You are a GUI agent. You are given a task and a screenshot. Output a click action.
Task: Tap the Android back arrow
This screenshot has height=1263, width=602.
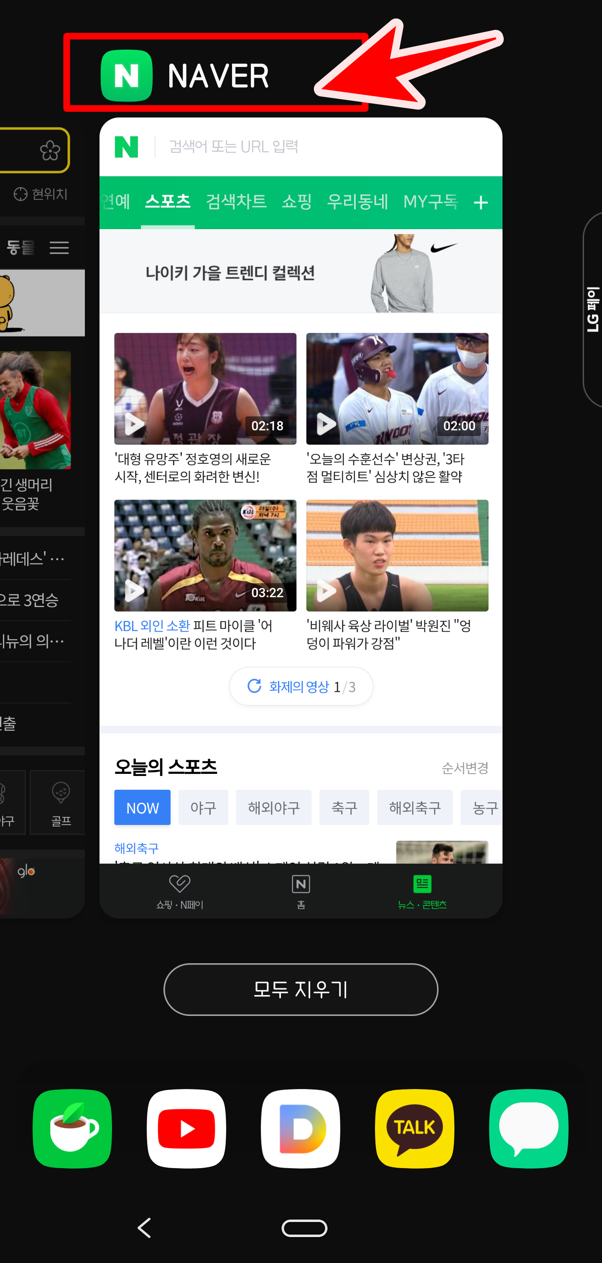click(144, 1228)
